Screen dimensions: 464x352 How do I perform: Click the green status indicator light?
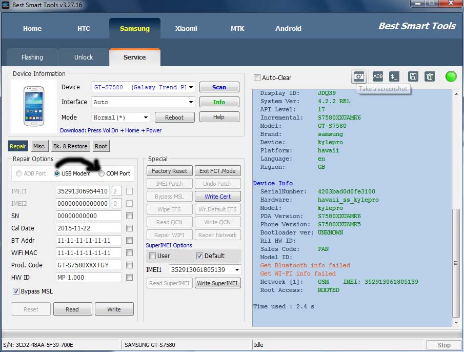pos(451,76)
